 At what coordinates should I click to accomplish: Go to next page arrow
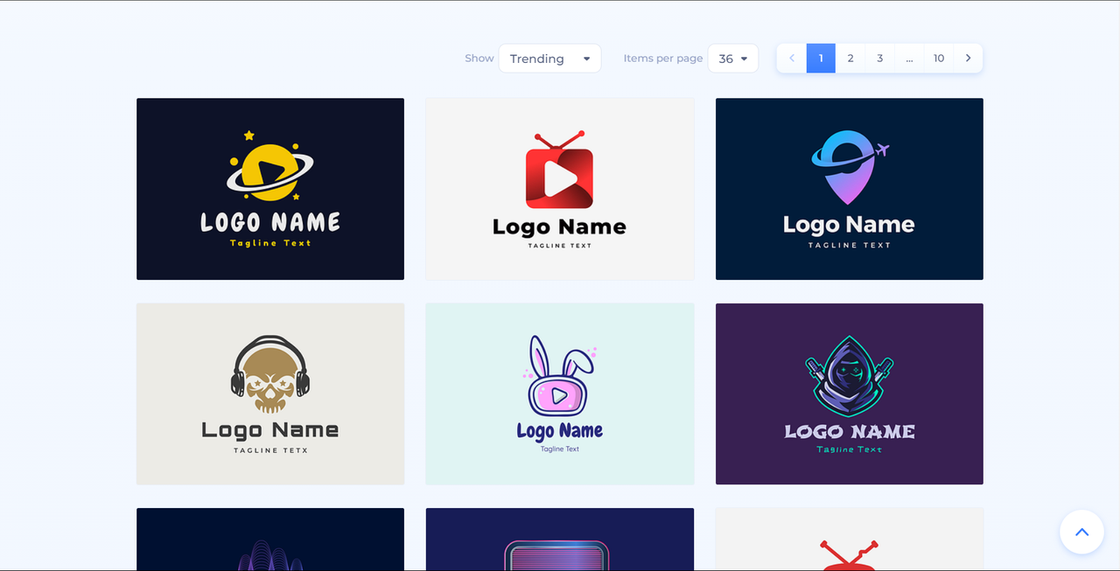coord(968,59)
